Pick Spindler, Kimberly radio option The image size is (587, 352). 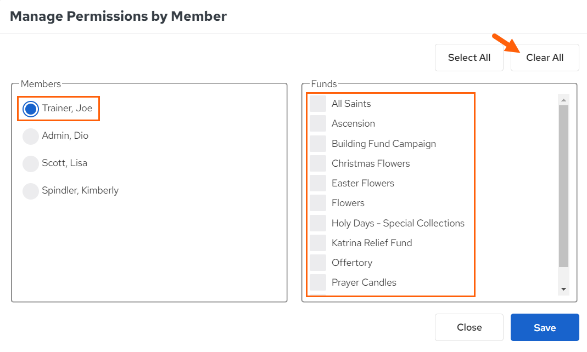pos(31,191)
